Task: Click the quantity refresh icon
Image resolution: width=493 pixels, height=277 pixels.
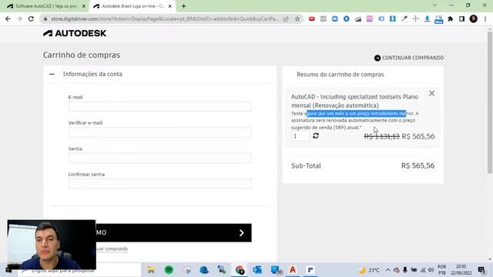Action: (316, 135)
